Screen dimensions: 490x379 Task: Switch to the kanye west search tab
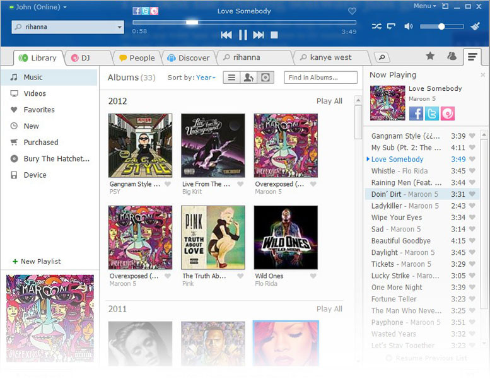click(x=331, y=57)
